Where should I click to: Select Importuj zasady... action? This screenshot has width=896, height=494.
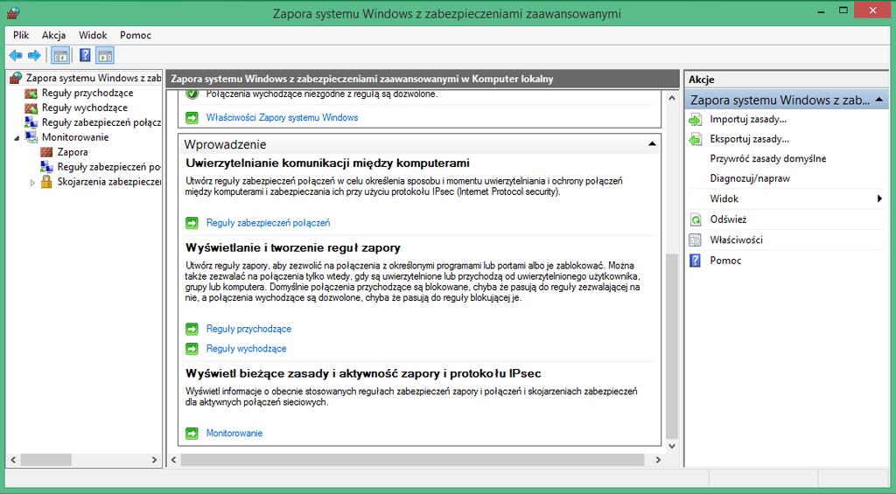pos(748,120)
